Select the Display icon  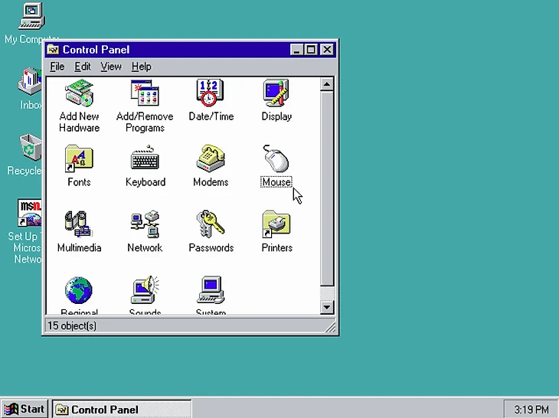[x=276, y=93]
